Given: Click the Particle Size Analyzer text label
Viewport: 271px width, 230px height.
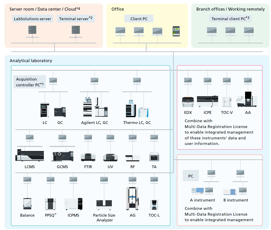Looking at the screenshot, I should click(x=104, y=218).
